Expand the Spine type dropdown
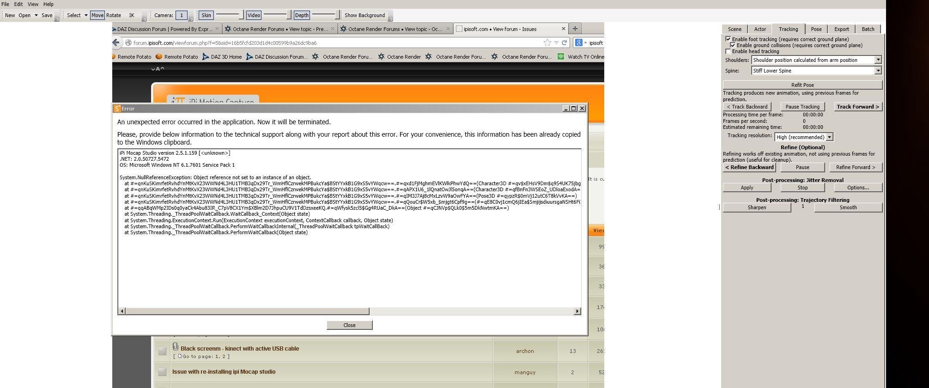This screenshot has width=929, height=388. click(817, 71)
